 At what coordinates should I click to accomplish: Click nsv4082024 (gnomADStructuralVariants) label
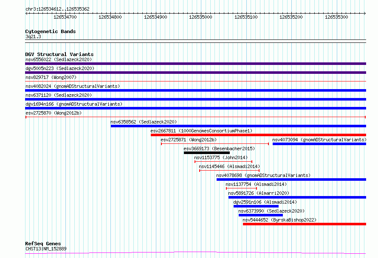point(73,86)
